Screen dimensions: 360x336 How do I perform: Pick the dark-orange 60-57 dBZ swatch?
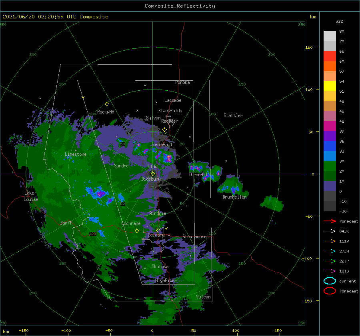(x=330, y=66)
